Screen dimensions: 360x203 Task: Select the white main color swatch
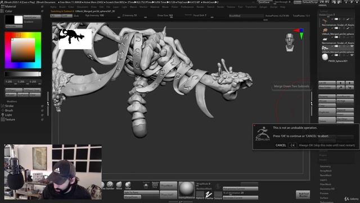tap(19, 20)
